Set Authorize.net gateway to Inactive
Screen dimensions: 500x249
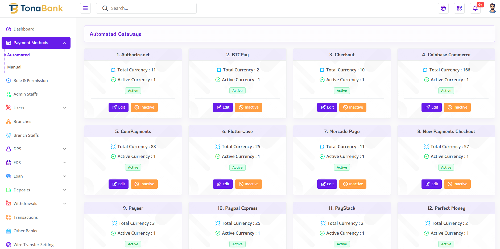coord(144,107)
